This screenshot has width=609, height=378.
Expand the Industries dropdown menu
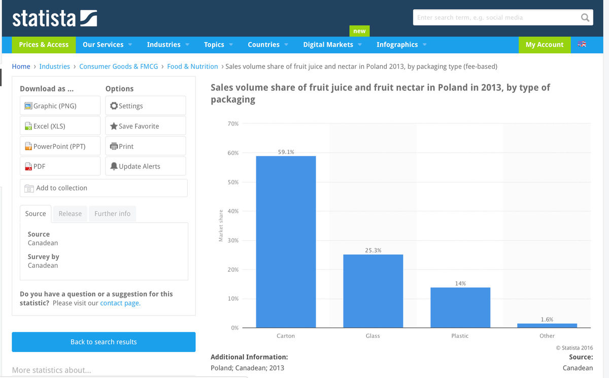168,45
